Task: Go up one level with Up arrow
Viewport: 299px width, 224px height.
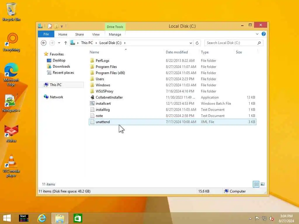Action: click(66, 43)
